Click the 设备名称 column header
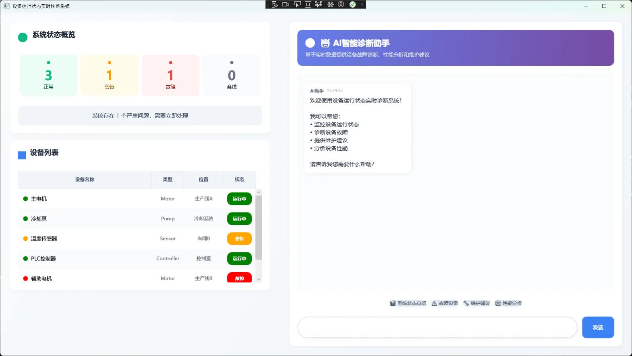632x356 pixels. pyautogui.click(x=84, y=180)
